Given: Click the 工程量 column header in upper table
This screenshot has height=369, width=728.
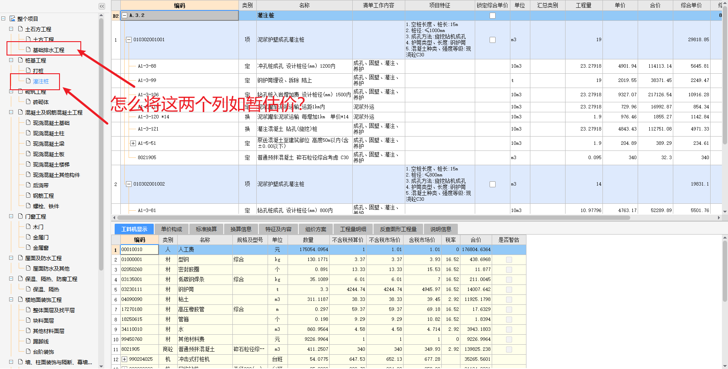Looking at the screenshot, I should (x=584, y=5).
